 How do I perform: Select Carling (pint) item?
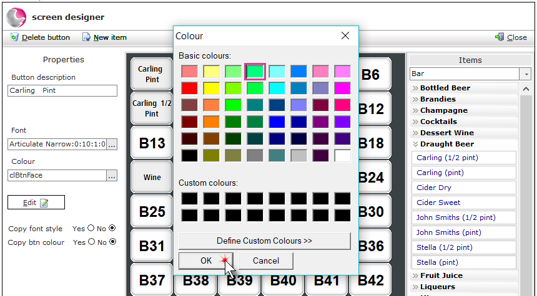pyautogui.click(x=464, y=173)
